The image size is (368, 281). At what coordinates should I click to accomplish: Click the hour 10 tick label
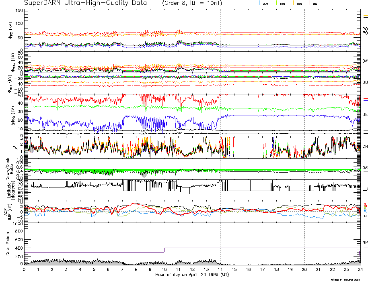point(164,269)
